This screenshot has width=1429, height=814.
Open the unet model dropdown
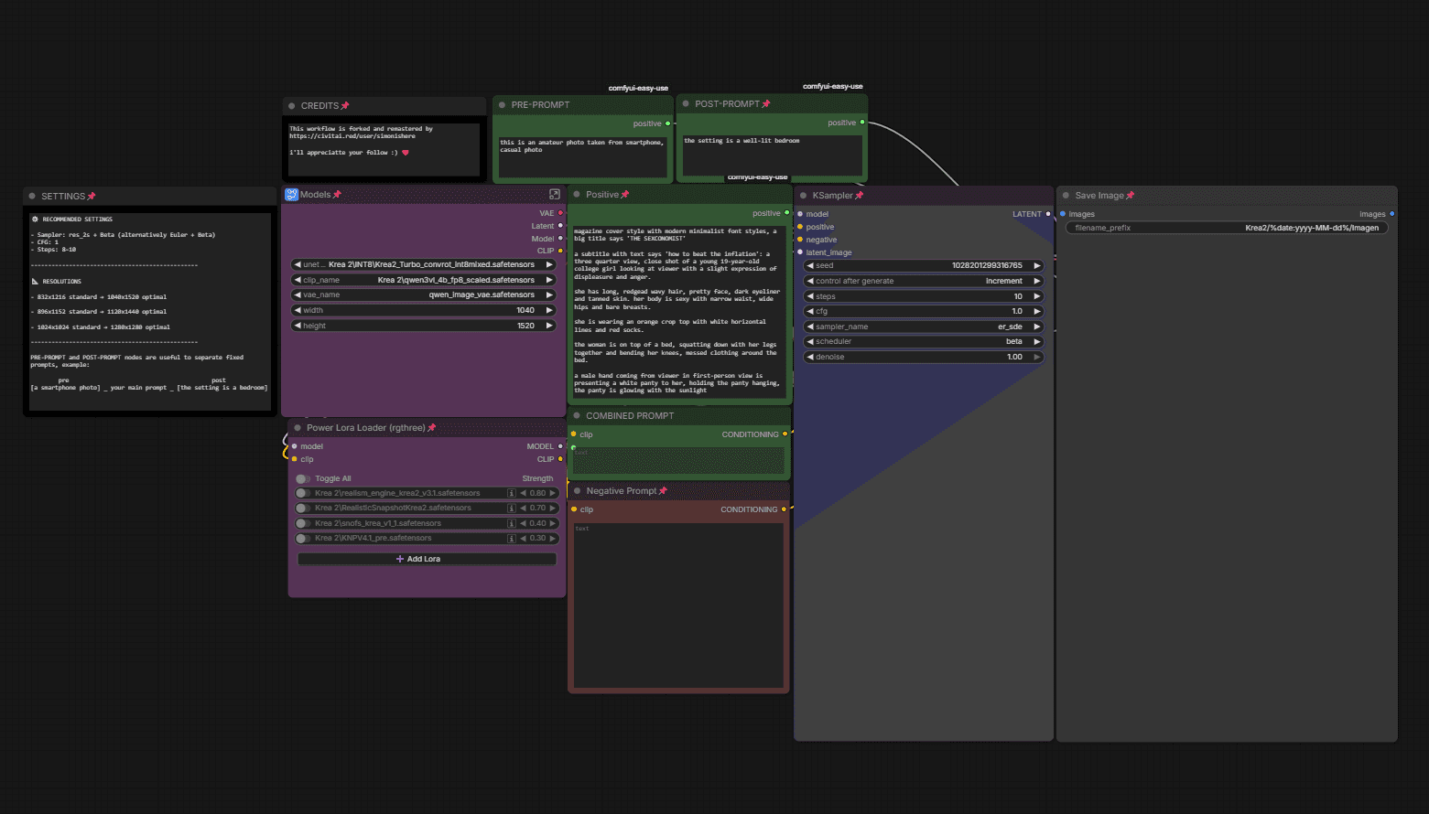tap(424, 264)
